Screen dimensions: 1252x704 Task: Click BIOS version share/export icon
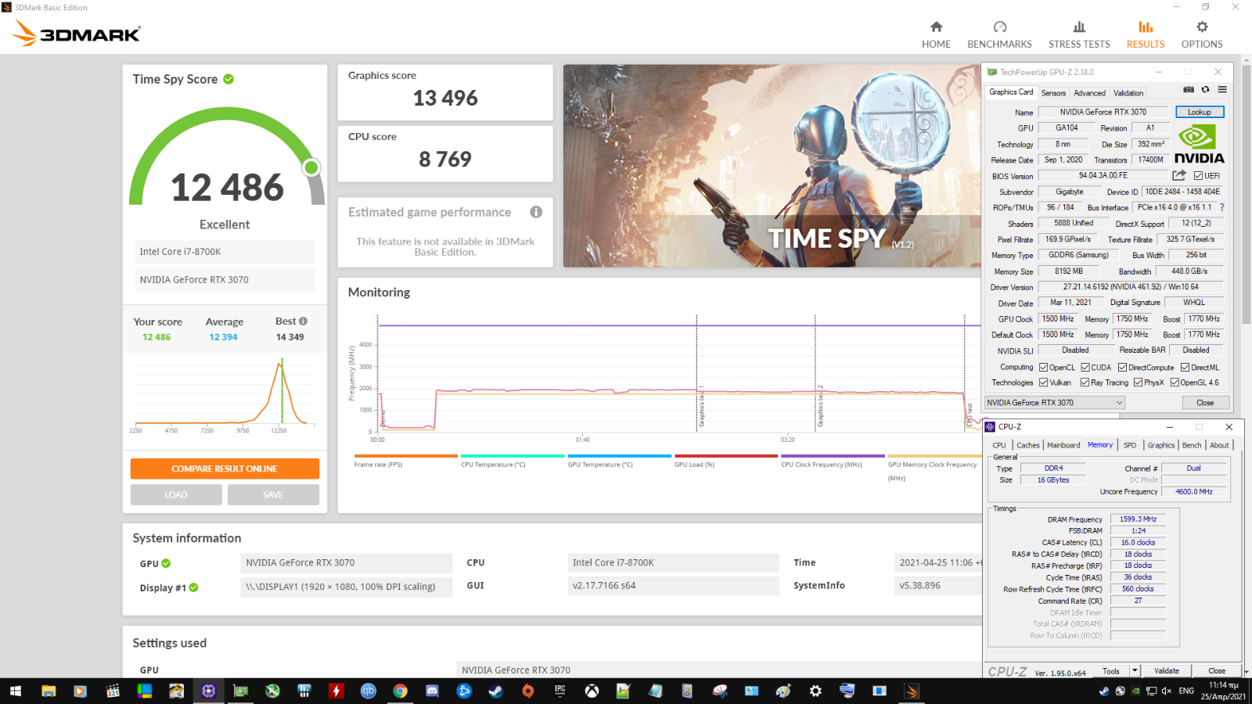point(1179,175)
